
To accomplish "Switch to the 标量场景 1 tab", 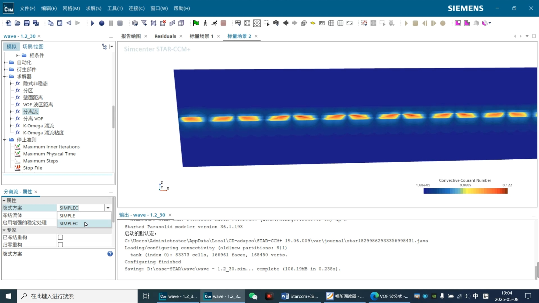I will click(x=201, y=36).
